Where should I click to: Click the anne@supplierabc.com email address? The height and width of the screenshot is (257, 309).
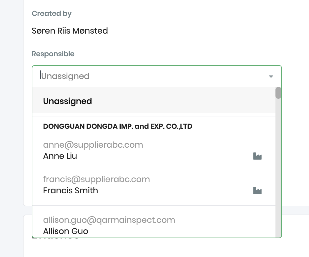tap(93, 145)
